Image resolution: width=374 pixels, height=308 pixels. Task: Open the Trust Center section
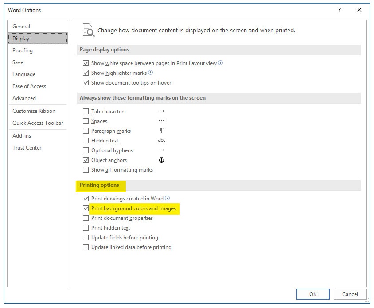tap(27, 148)
